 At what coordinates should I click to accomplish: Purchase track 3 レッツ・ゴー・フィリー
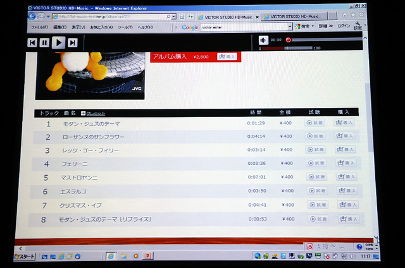point(346,149)
